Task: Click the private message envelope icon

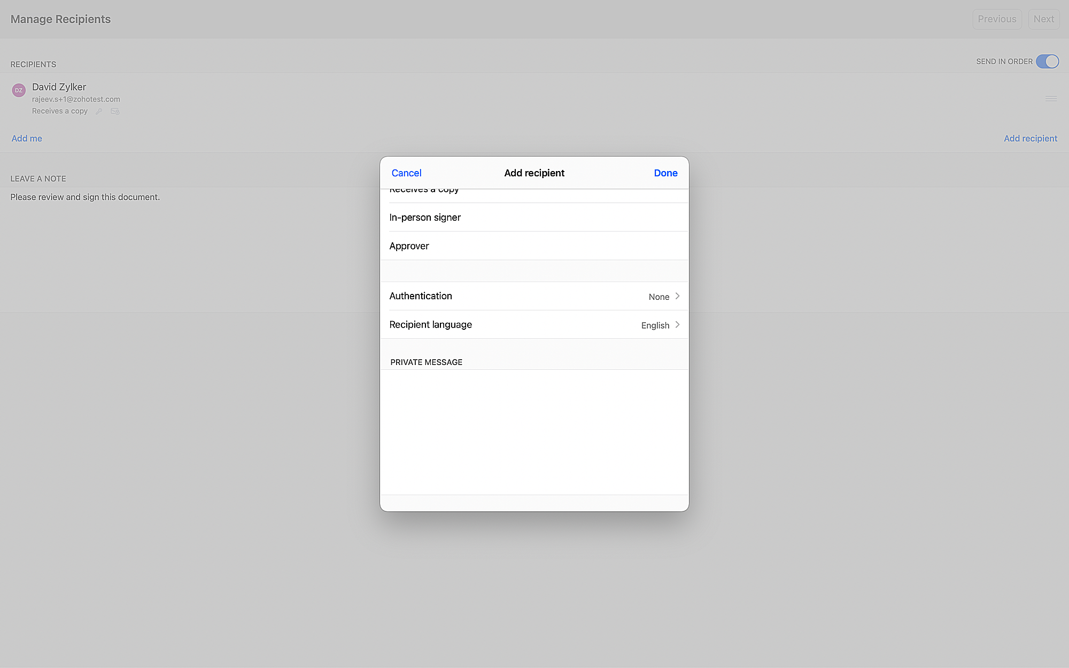Action: coord(115,111)
